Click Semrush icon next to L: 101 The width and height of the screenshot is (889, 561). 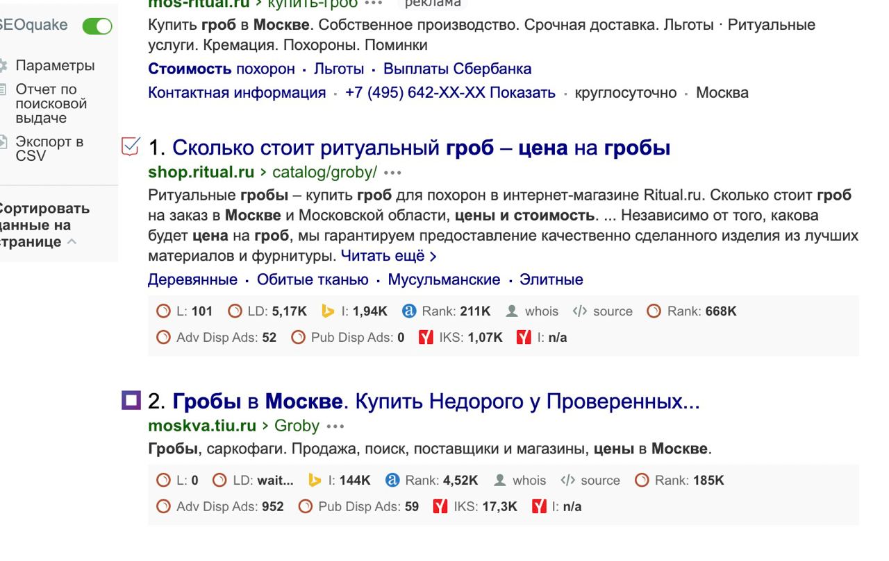[x=163, y=311]
